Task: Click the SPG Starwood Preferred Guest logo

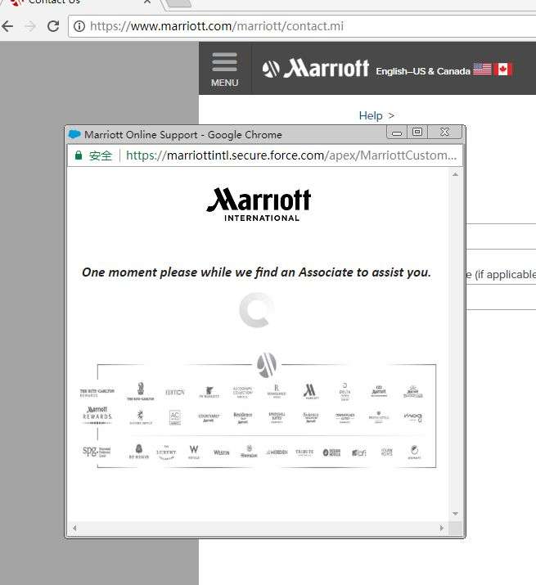Action: [97, 452]
